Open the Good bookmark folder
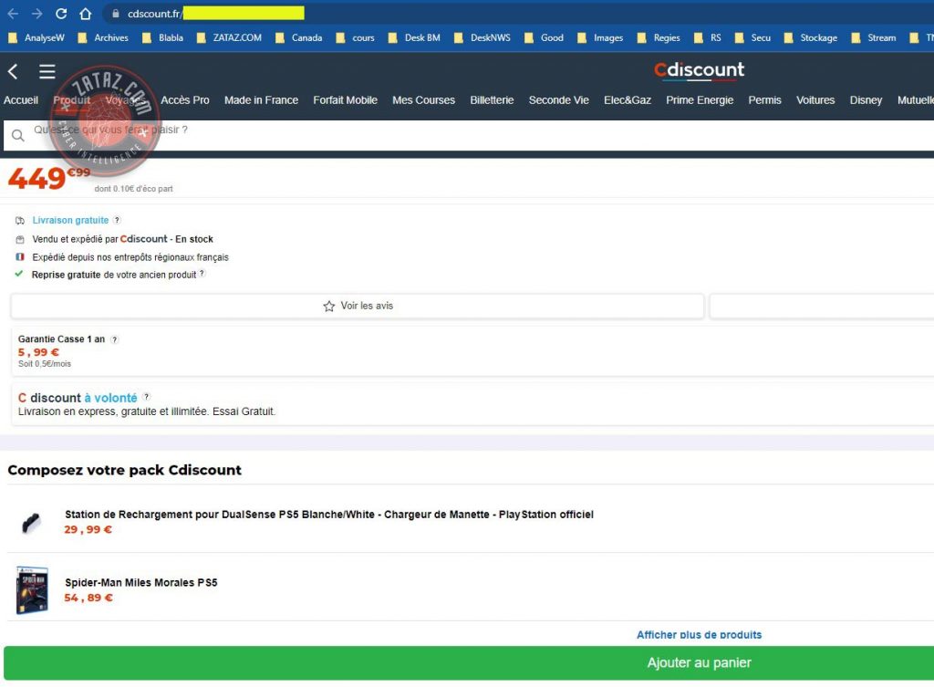The height and width of the screenshot is (687, 934). tap(544, 37)
